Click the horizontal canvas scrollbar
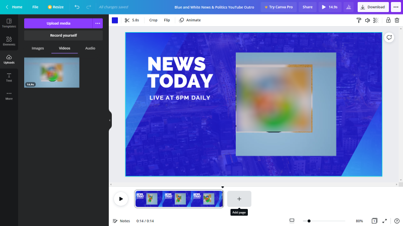This screenshot has width=403, height=226. [x=254, y=184]
